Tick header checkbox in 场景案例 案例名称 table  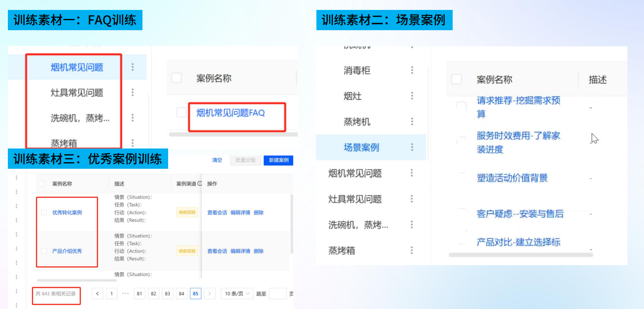tap(456, 79)
